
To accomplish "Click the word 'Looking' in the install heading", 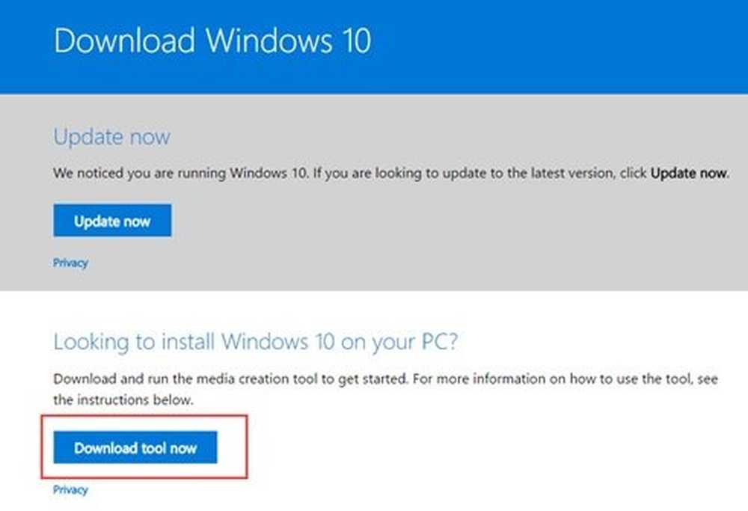I will click(x=91, y=343).
